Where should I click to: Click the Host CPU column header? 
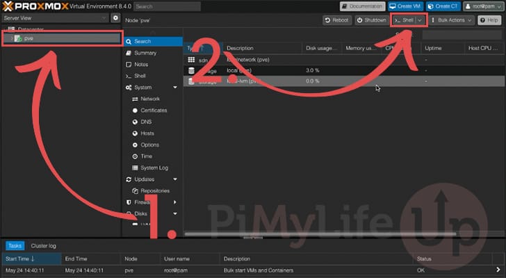click(484, 48)
